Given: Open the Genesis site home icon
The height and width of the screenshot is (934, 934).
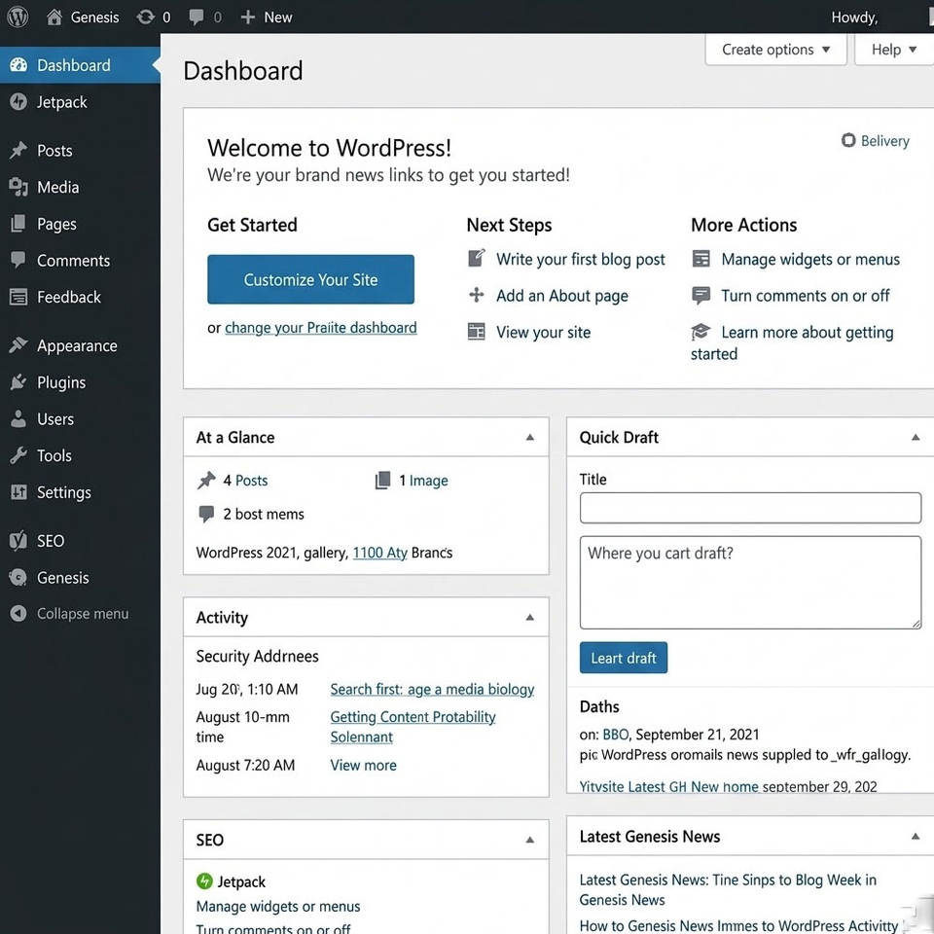Looking at the screenshot, I should (x=54, y=17).
